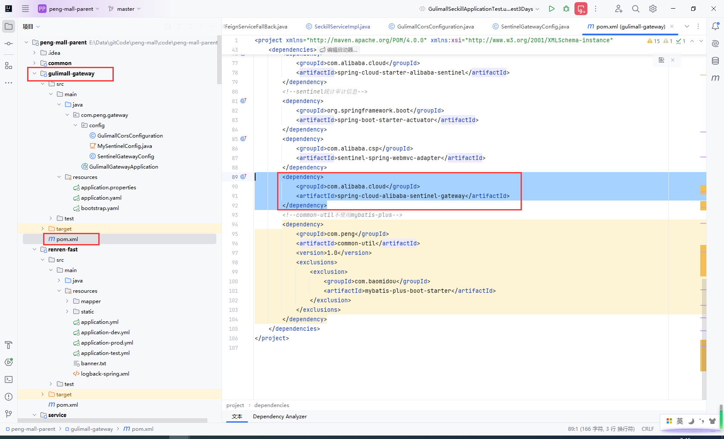This screenshot has height=439, width=724.
Task: Click 编辑启动器 inlay link
Action: (338, 50)
